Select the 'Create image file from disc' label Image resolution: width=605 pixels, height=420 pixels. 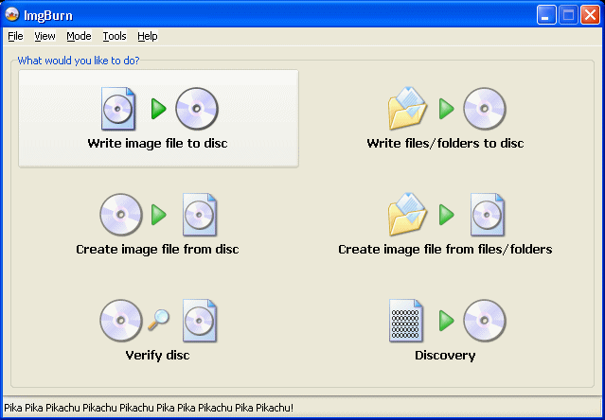pyautogui.click(x=157, y=250)
